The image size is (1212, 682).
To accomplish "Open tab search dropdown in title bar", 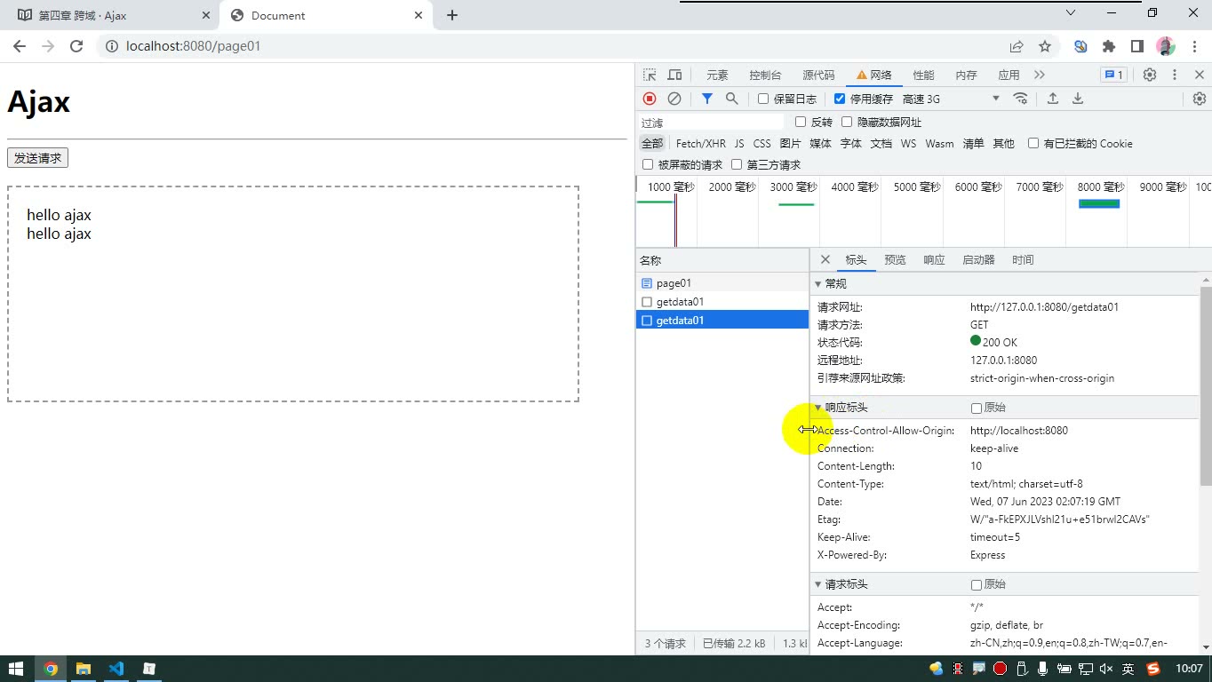I will 1071,12.
